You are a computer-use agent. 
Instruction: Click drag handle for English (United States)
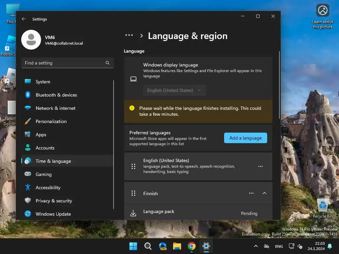pyautogui.click(x=133, y=166)
